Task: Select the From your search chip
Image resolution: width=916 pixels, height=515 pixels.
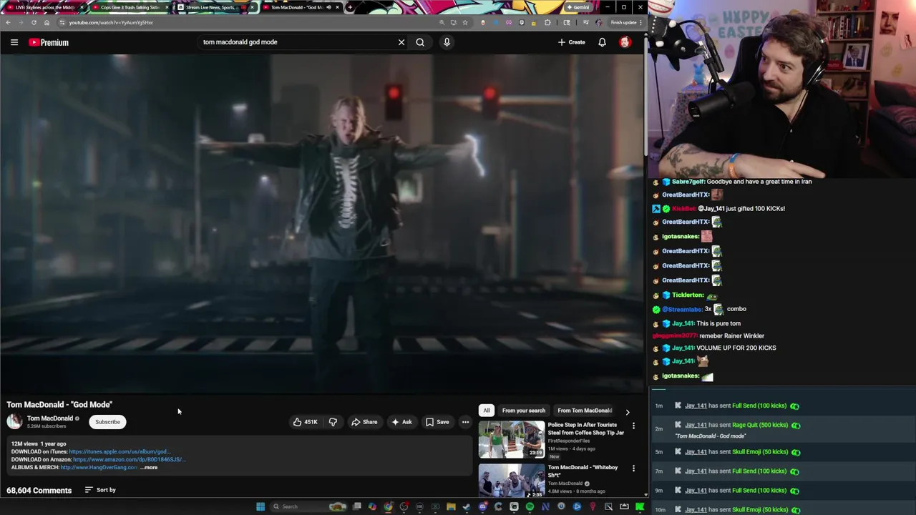Action: (523, 411)
